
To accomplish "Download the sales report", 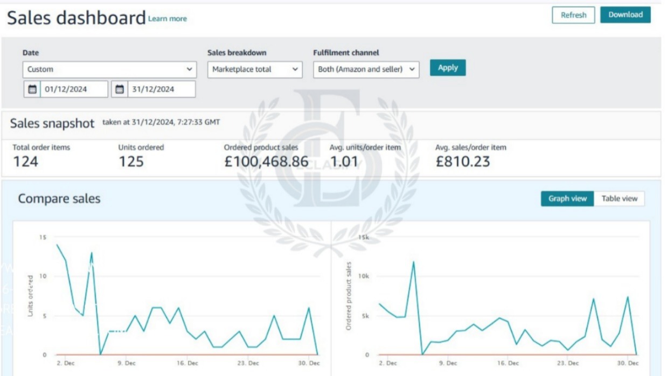I will coord(625,15).
